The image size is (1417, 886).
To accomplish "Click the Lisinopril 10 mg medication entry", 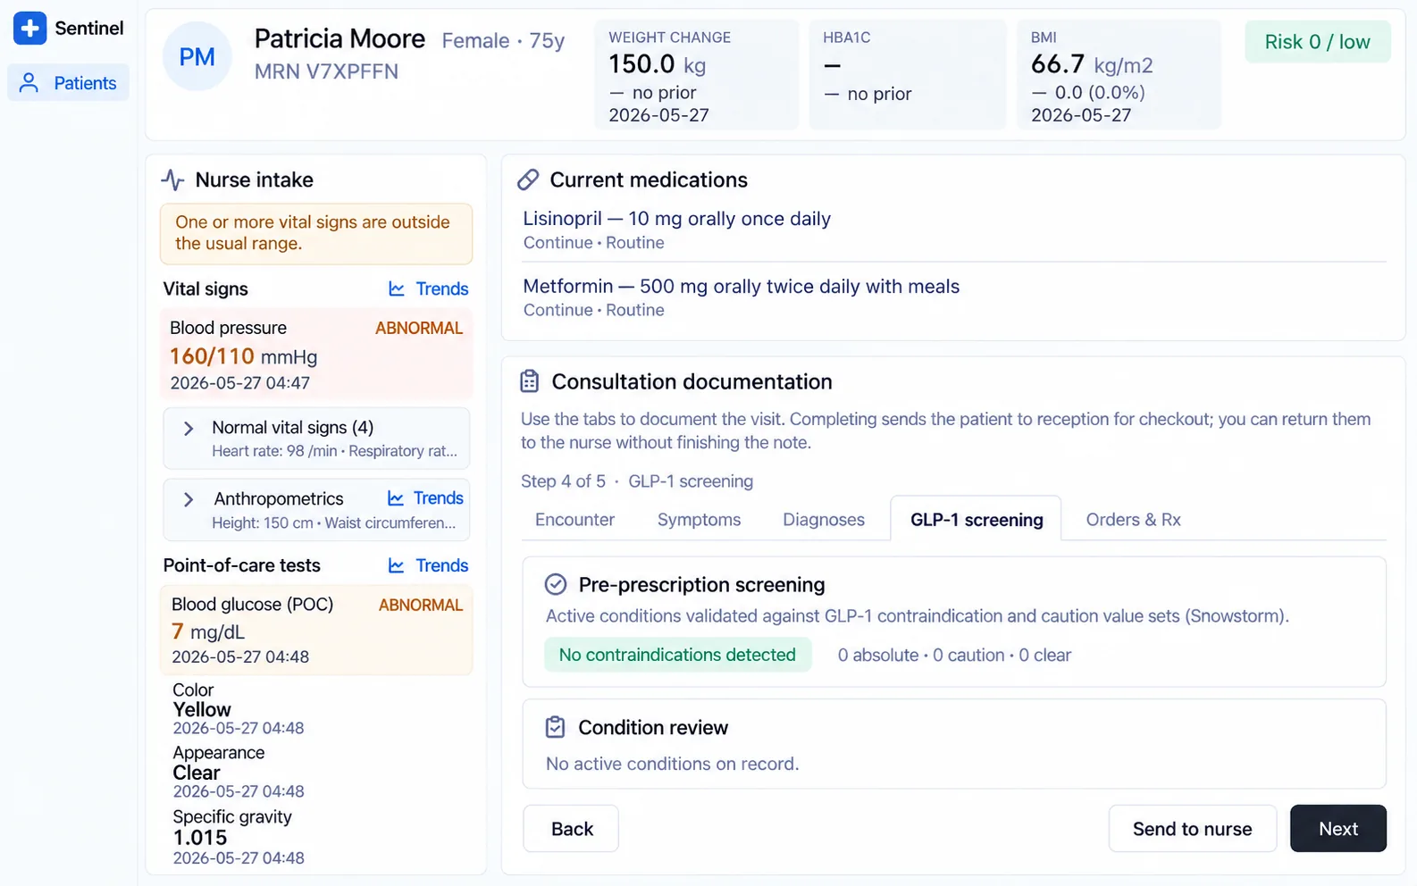I will (x=954, y=230).
